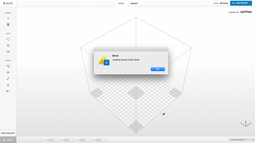
Task: Switch to the MODEL tab
Action: pyautogui.click(x=121, y=3)
